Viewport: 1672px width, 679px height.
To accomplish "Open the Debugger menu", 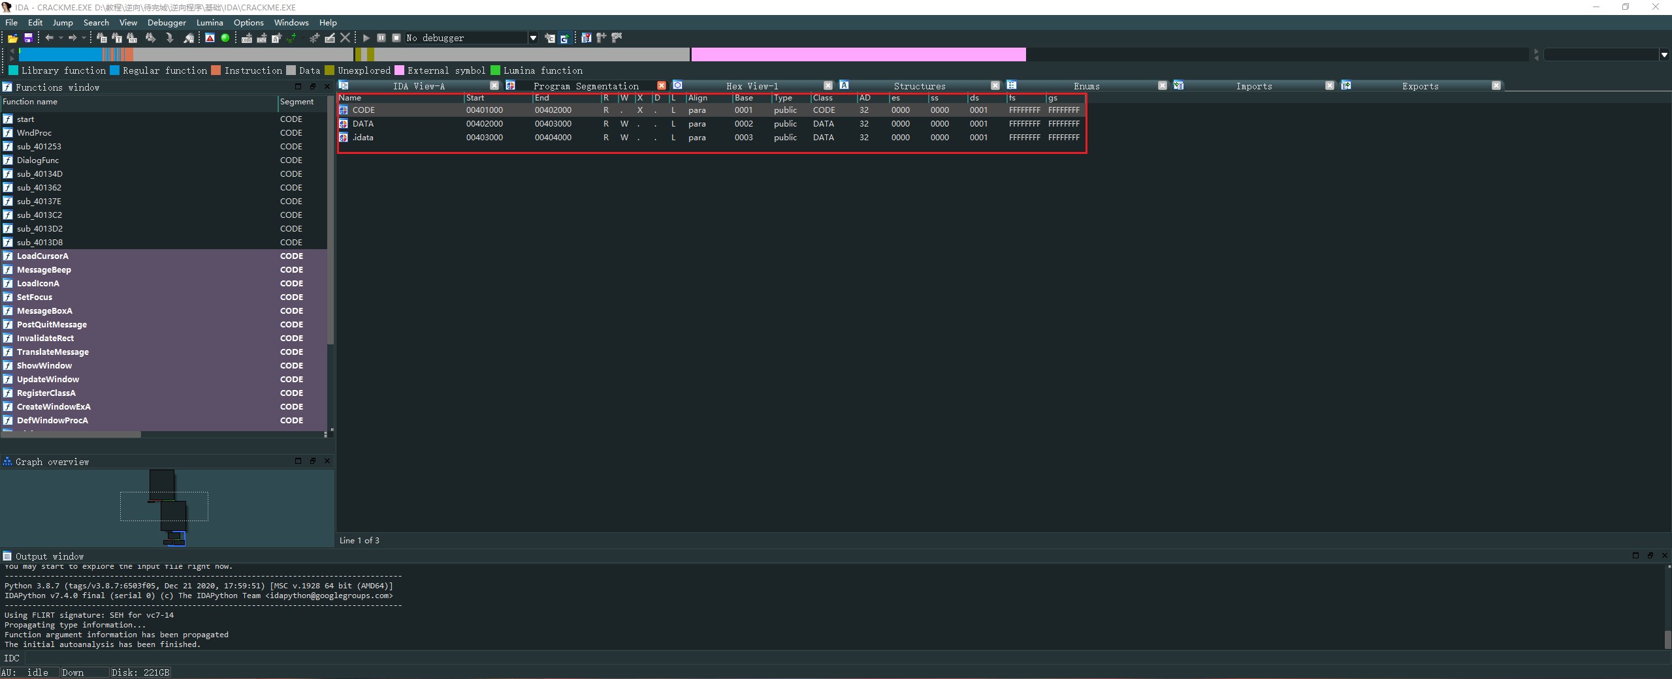I will coord(167,22).
